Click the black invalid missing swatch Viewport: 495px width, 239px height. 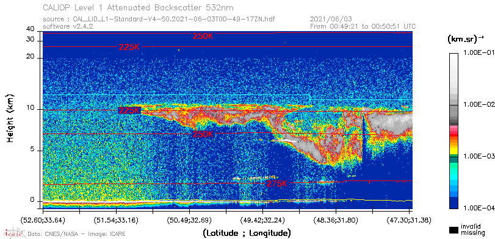pyautogui.click(x=454, y=230)
